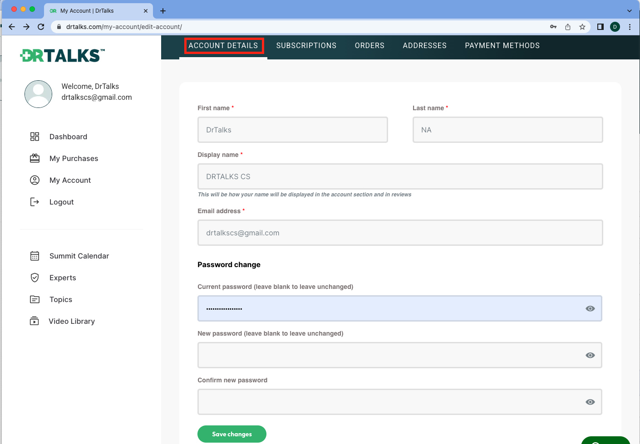Switch to the Addresses tab

[x=425, y=46]
